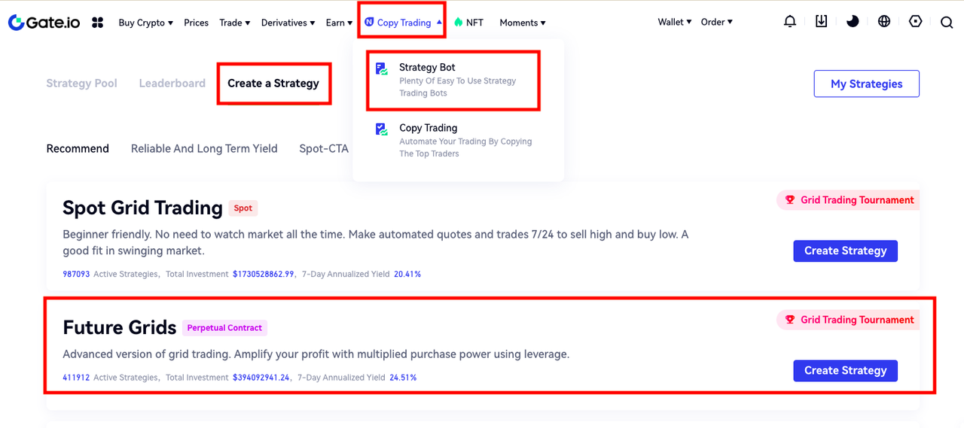Expand the Derivatives dropdown menu

(x=288, y=23)
